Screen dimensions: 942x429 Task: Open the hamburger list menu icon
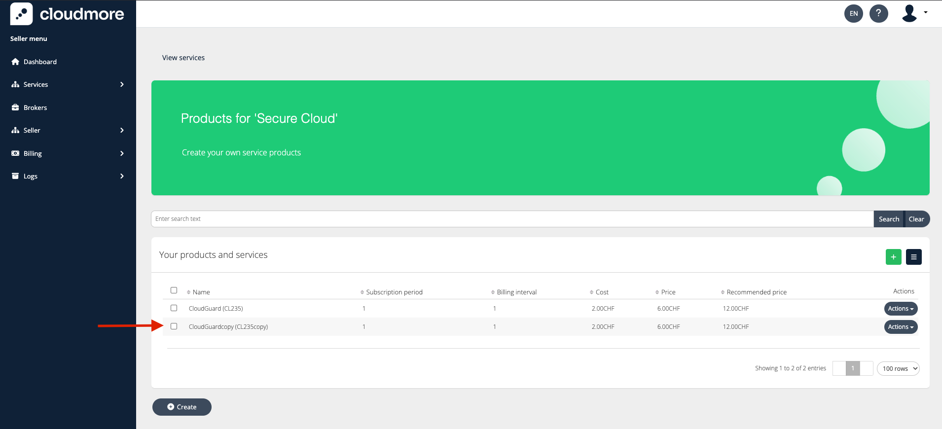pos(913,257)
